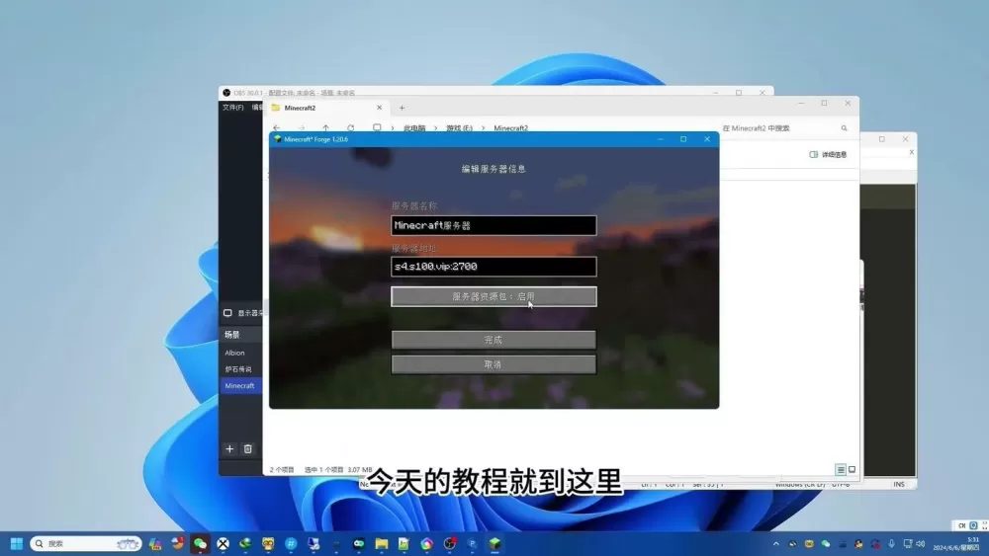Click the taskbar 搜索 search box
Screen dimensions: 989x556
point(86,543)
